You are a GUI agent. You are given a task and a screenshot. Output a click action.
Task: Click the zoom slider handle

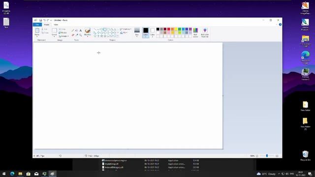pos(267,156)
